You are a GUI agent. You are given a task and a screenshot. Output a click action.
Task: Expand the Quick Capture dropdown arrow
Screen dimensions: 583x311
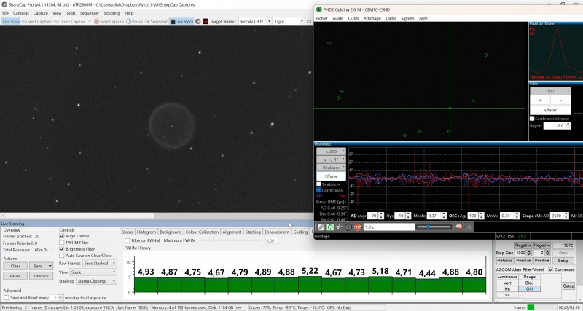89,22
